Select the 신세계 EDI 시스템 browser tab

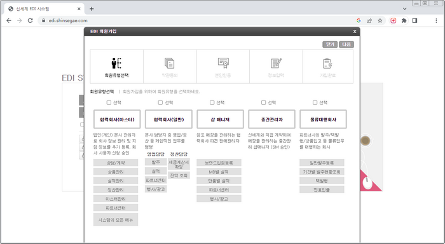pyautogui.click(x=44, y=9)
